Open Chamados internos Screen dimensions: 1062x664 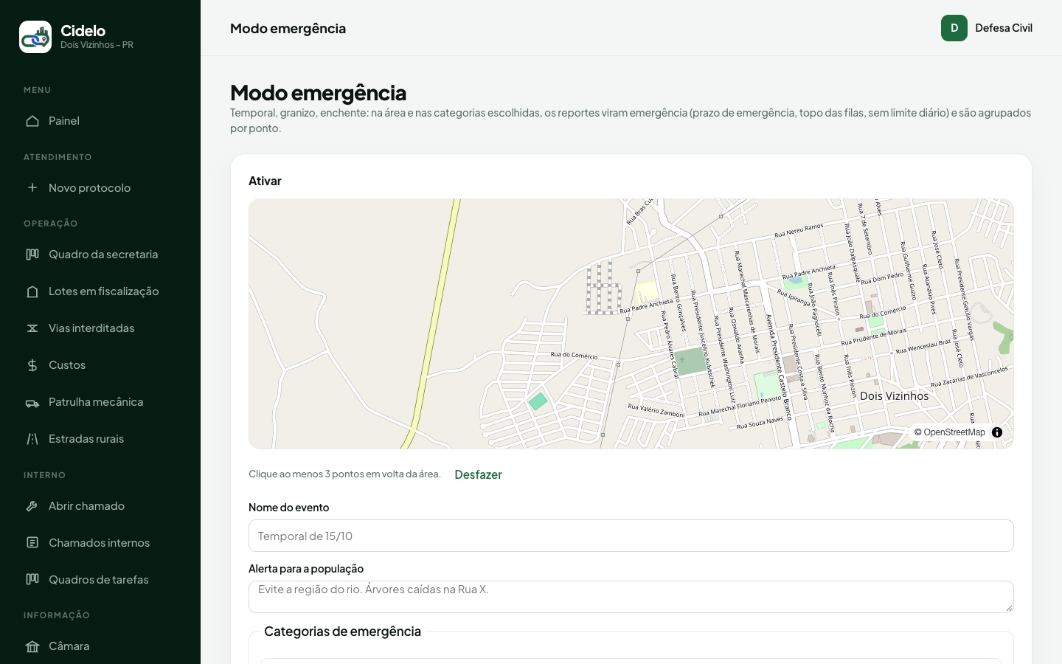click(100, 543)
